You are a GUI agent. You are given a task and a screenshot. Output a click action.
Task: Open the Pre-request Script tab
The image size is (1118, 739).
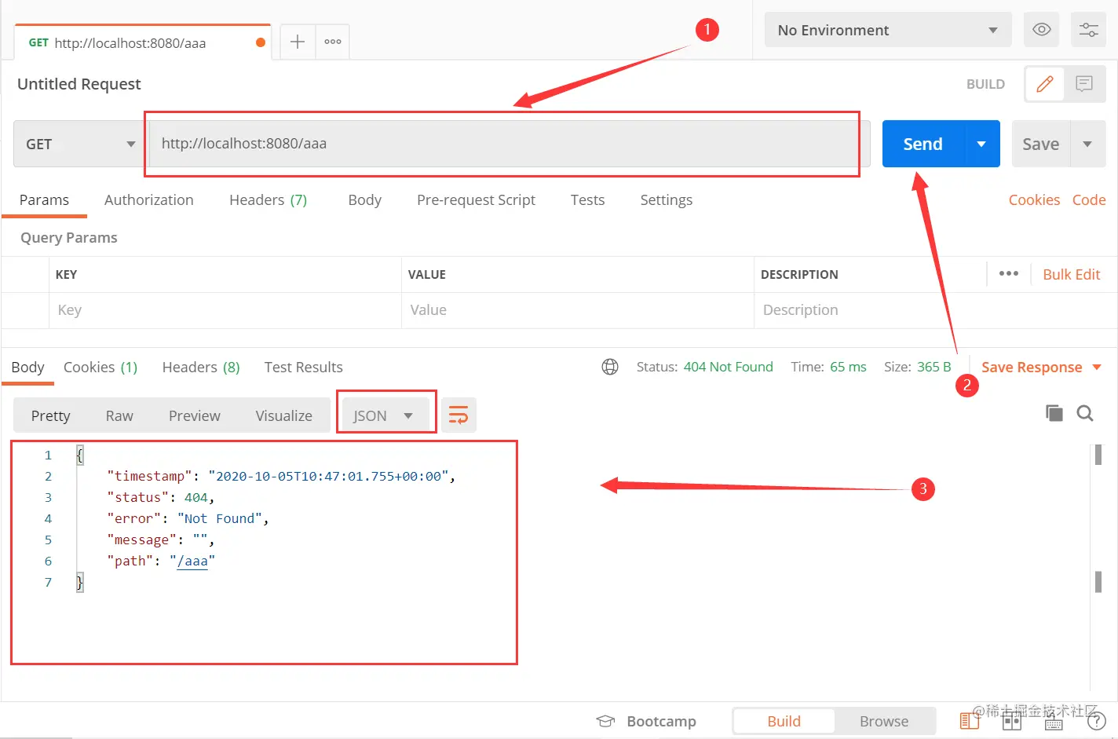click(476, 199)
